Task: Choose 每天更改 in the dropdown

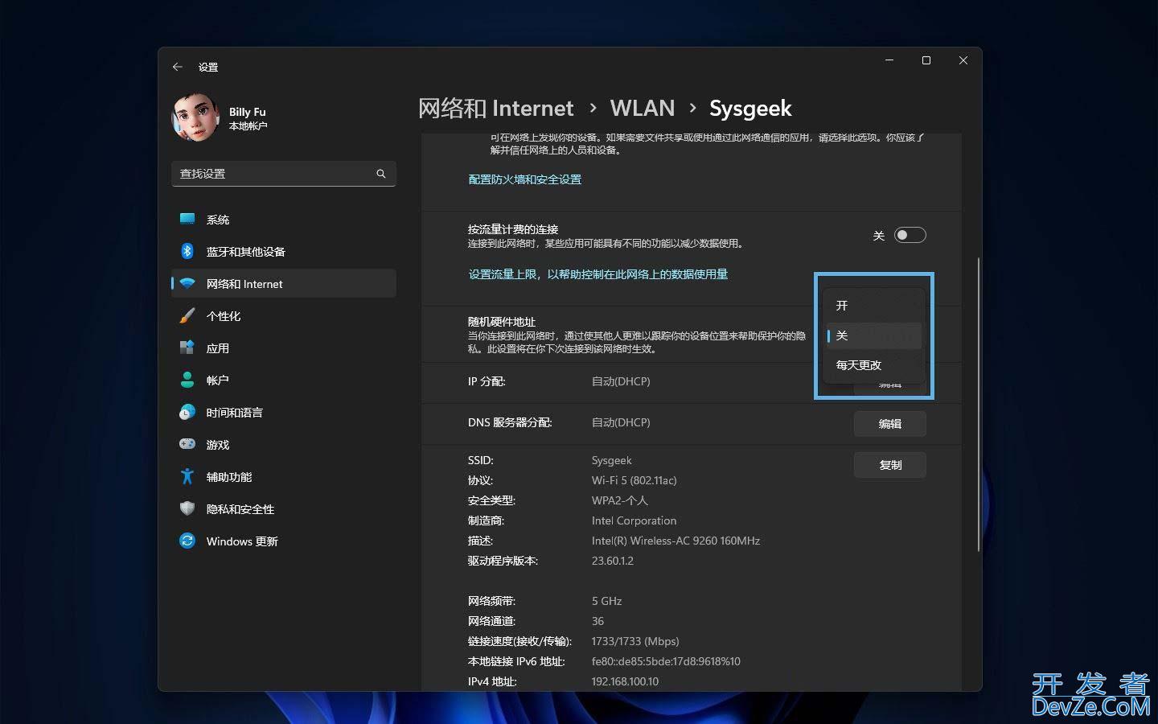Action: 874,365
